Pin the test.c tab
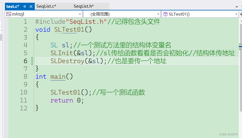This screenshot has height=138, width=242. click(24, 7)
